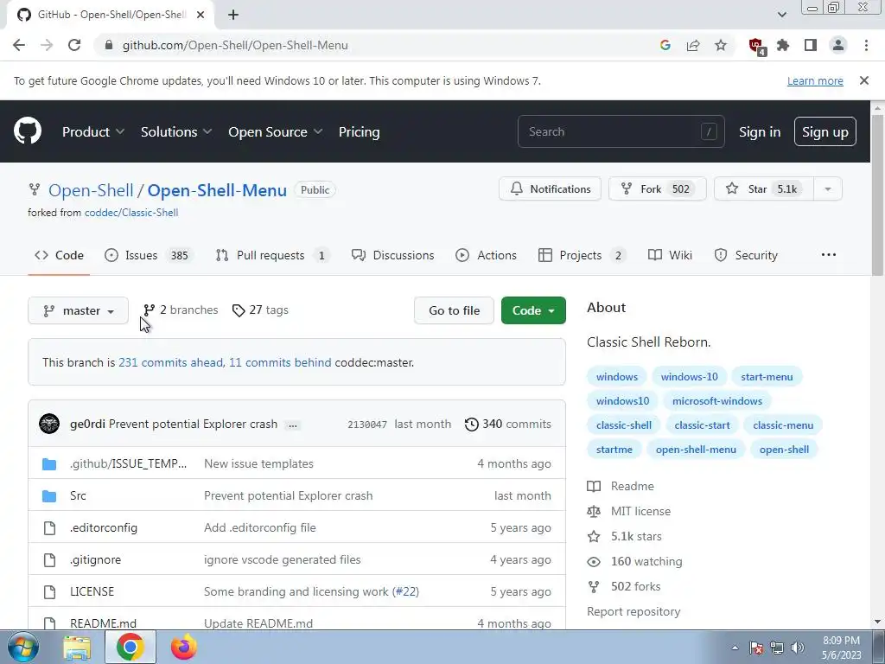Show more repository tabs ellipsis
Viewport: 885px width, 664px height.
coord(829,255)
